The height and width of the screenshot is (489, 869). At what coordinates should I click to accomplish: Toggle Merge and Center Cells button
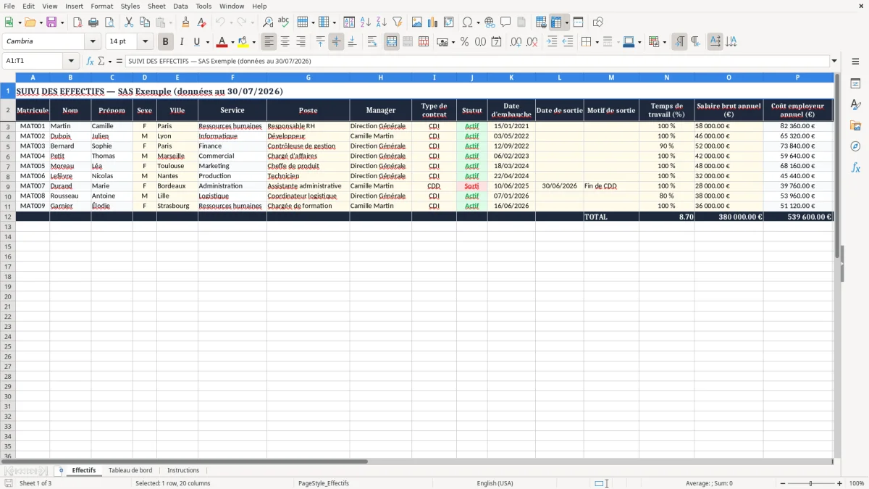click(392, 42)
